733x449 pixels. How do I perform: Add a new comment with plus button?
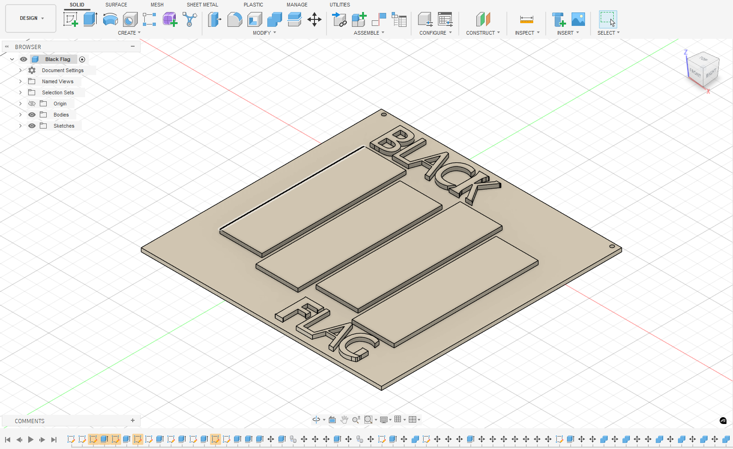click(133, 420)
